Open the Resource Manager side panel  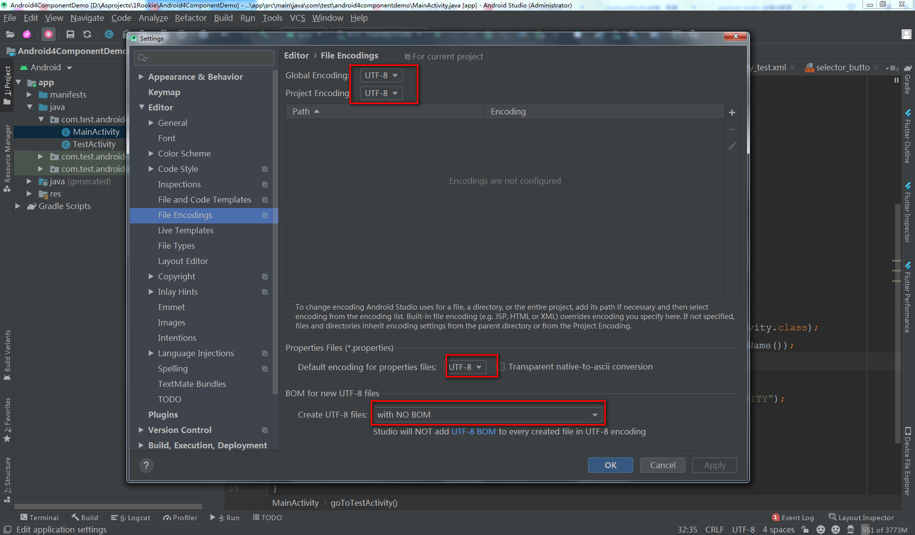point(7,158)
